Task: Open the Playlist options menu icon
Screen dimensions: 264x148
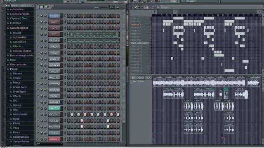Action: tap(132, 7)
